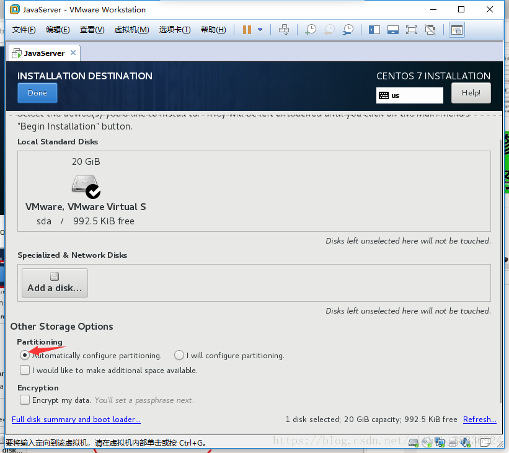The height and width of the screenshot is (453, 509).
Task: Enable Encrypt my data checkbox
Action: coord(25,400)
